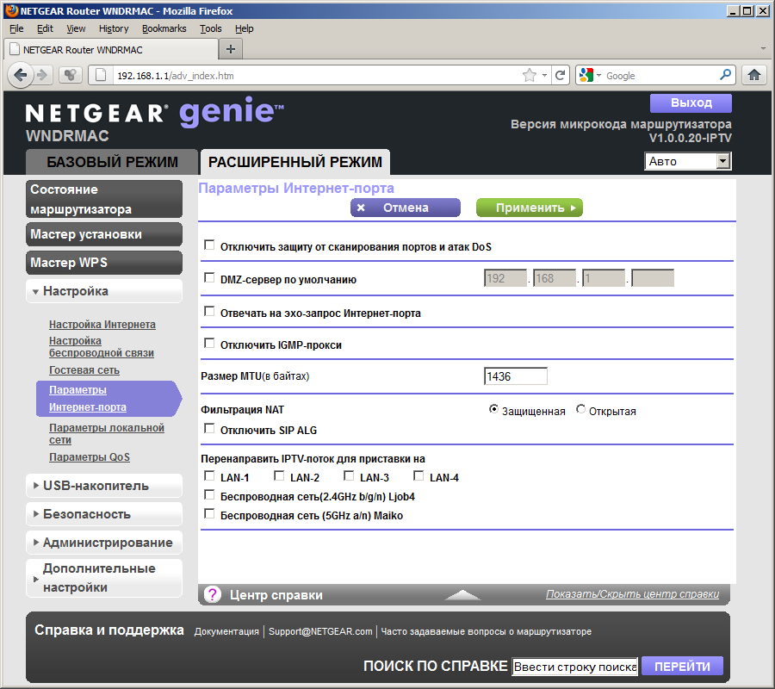Open the History menu
Screen dimensions: 775x689
point(114,28)
